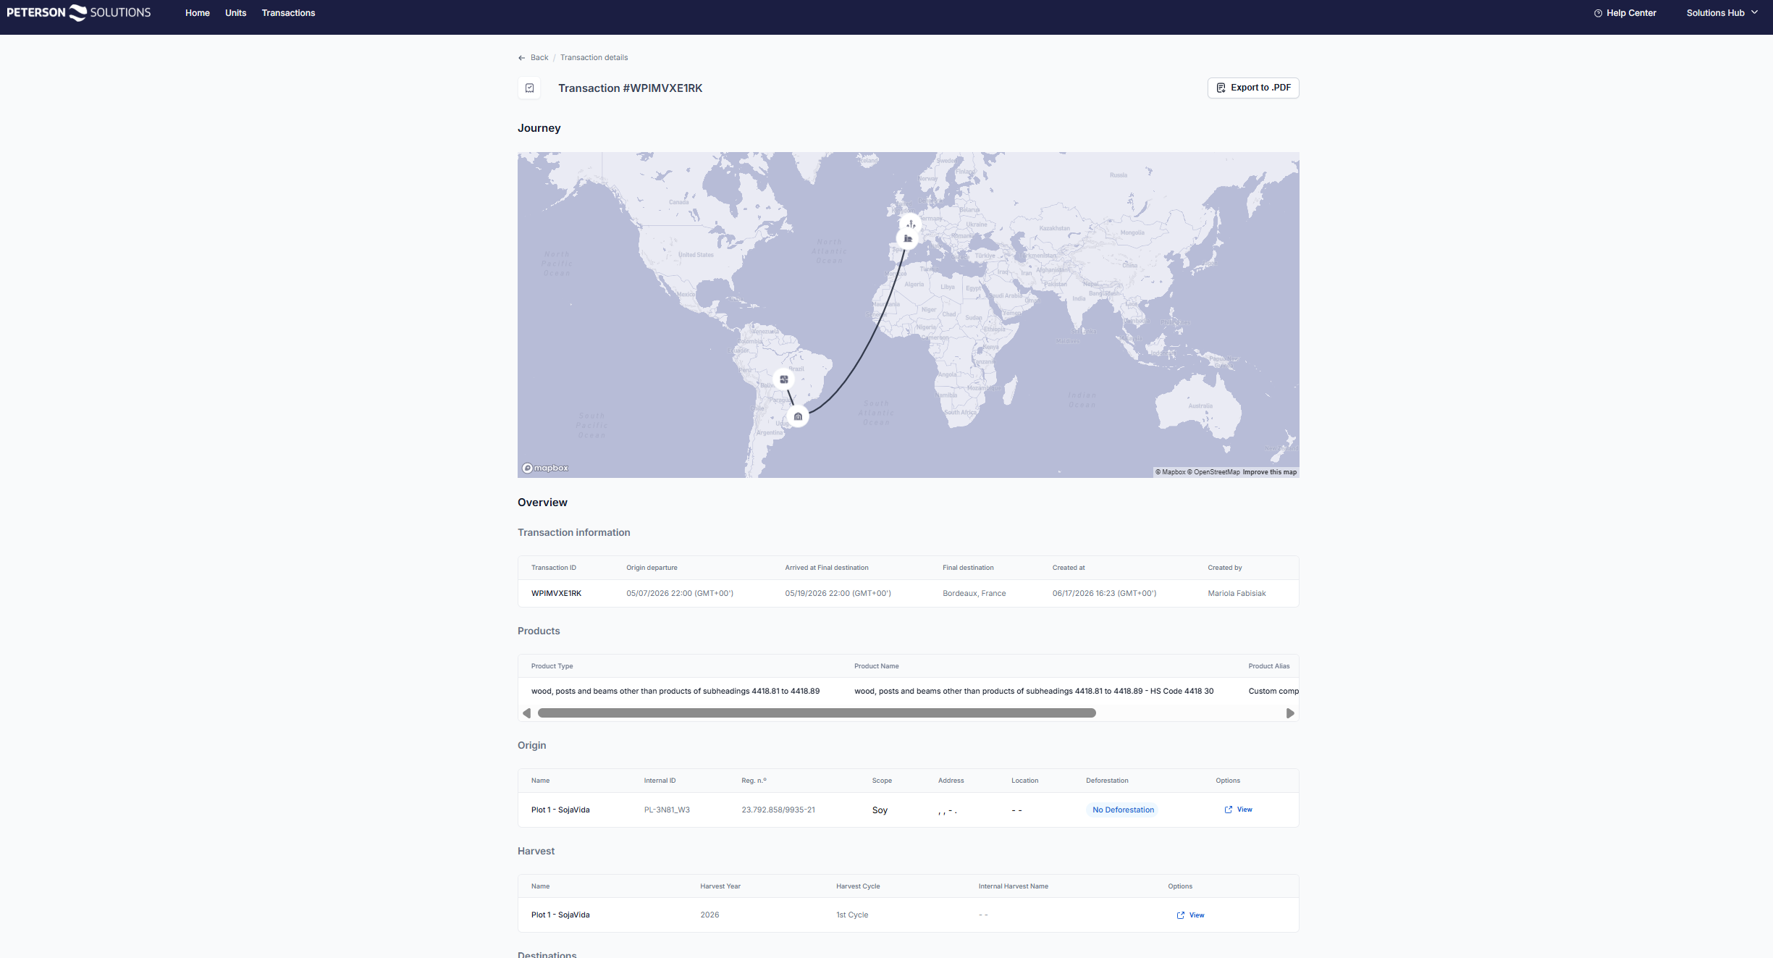Screen dimensions: 1773x958
Task: Click the Soy scope cell
Action: [880, 810]
